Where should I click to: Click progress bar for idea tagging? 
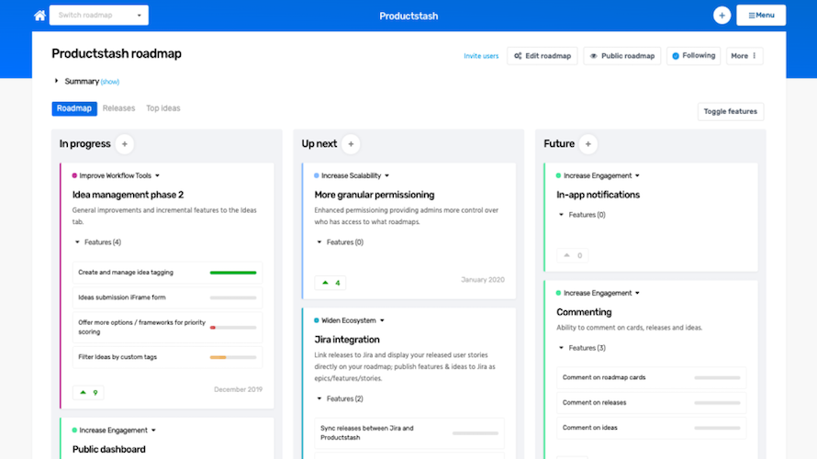click(x=233, y=273)
